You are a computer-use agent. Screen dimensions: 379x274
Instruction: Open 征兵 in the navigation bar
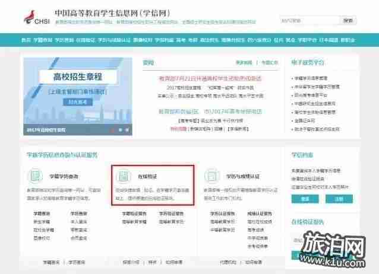[x=279, y=40]
